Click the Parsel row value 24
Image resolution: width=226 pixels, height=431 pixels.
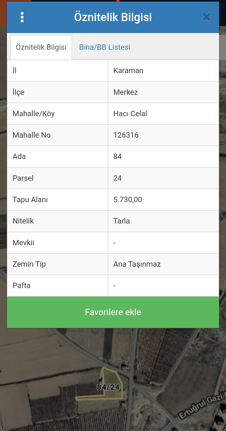pos(117,178)
